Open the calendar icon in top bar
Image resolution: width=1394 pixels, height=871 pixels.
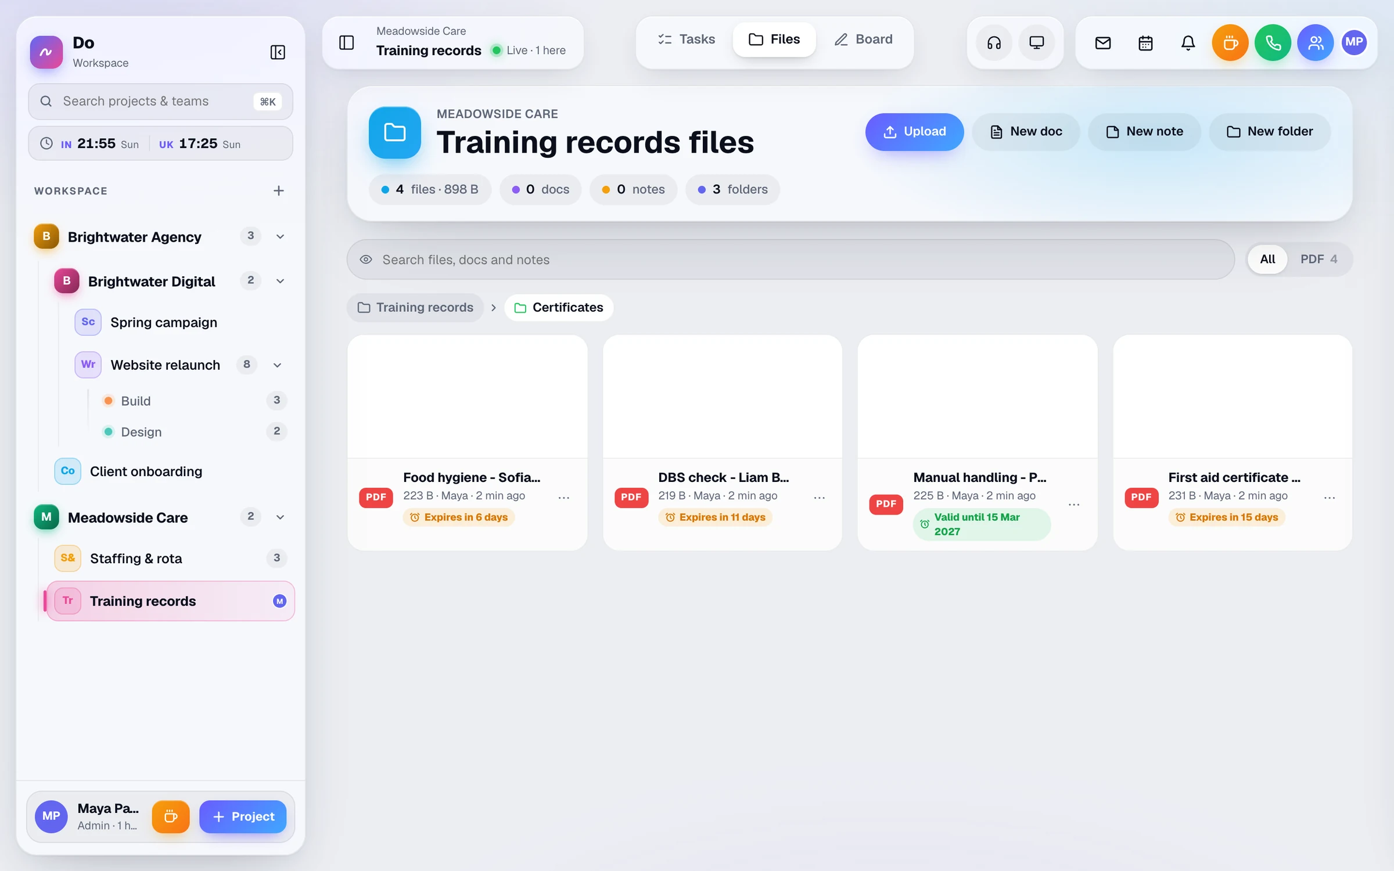pyautogui.click(x=1145, y=42)
